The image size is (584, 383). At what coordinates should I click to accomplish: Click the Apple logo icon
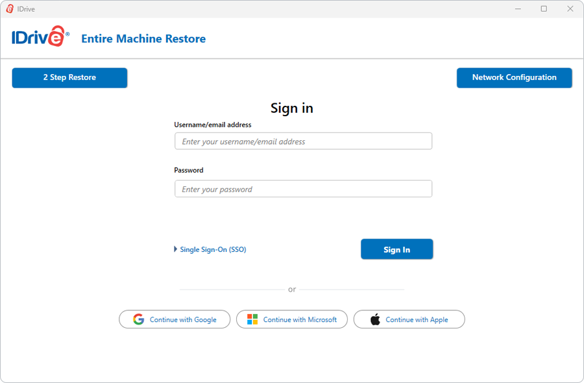pyautogui.click(x=376, y=319)
